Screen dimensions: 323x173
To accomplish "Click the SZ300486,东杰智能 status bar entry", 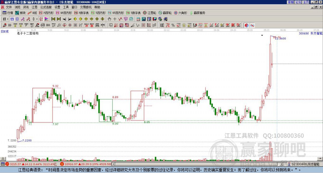I will point(305,164).
